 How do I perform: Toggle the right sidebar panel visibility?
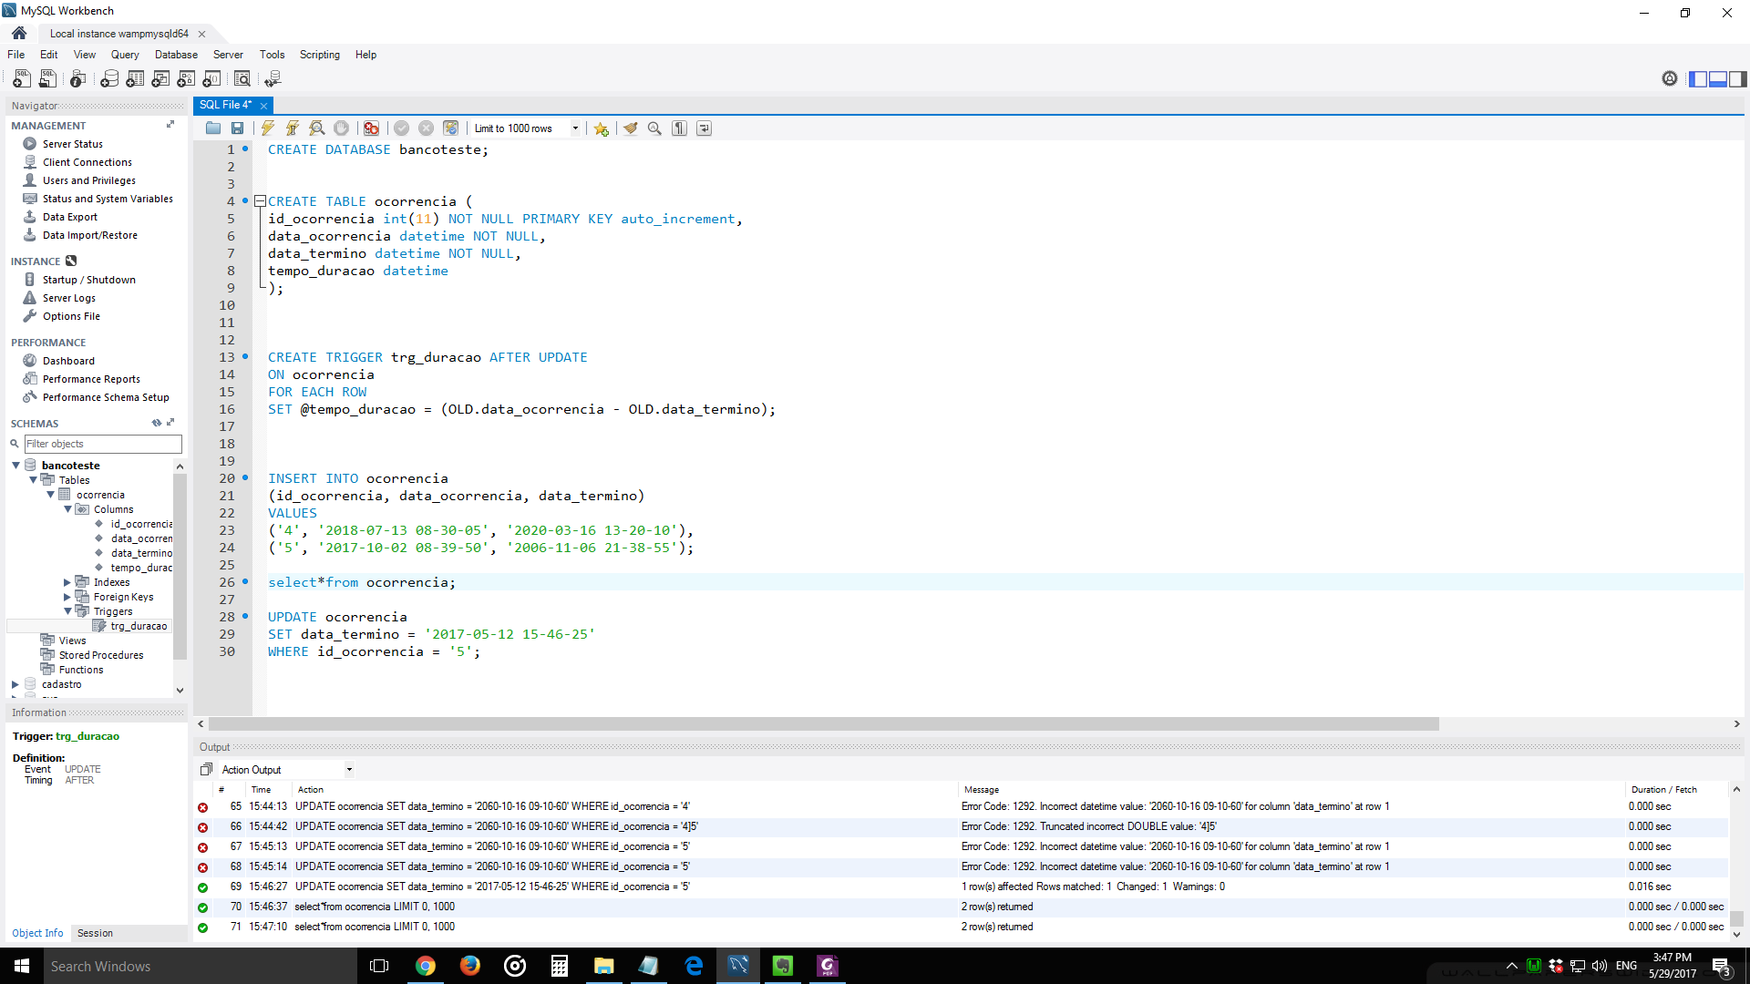click(x=1738, y=79)
